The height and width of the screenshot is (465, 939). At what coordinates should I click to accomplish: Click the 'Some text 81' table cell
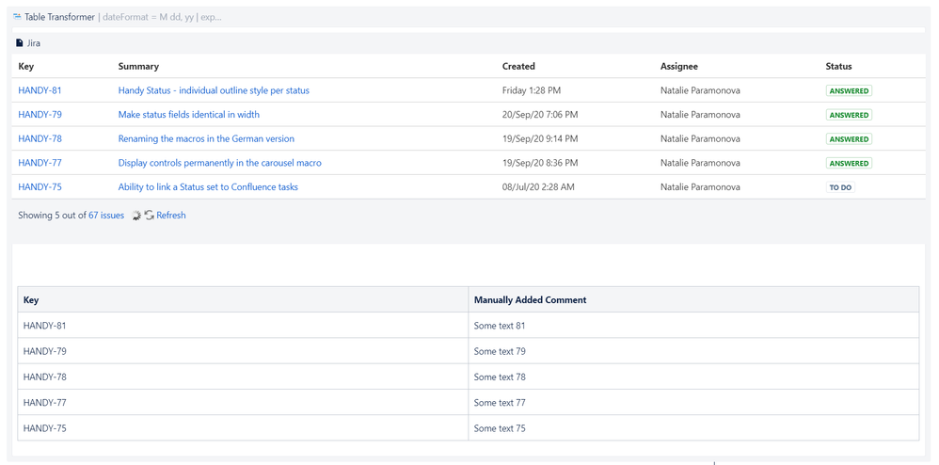click(x=500, y=326)
